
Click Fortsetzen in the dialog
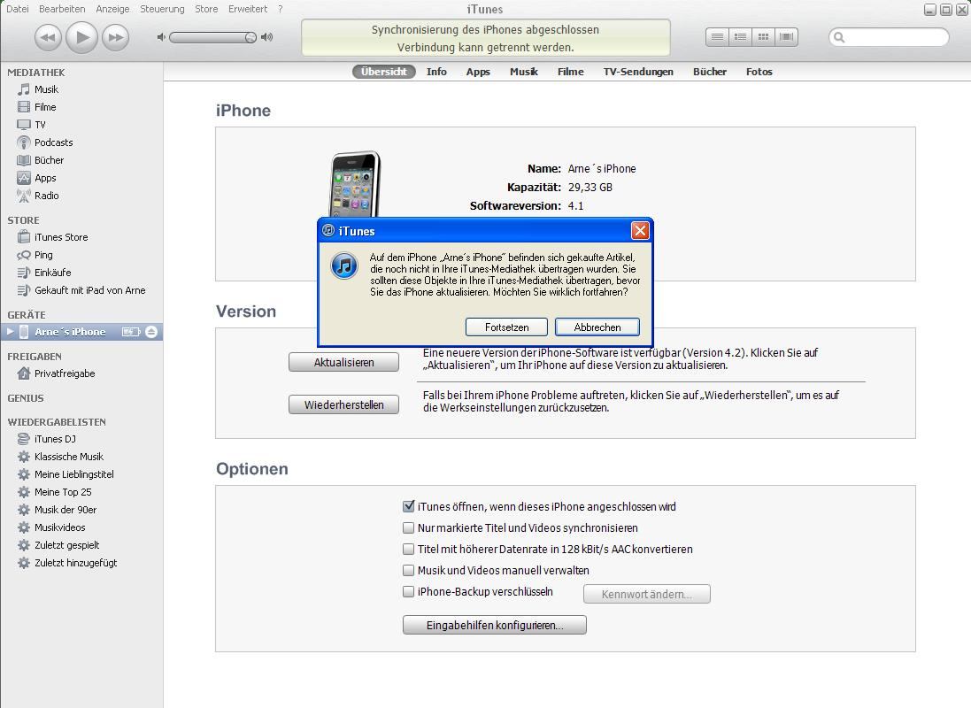coord(506,327)
